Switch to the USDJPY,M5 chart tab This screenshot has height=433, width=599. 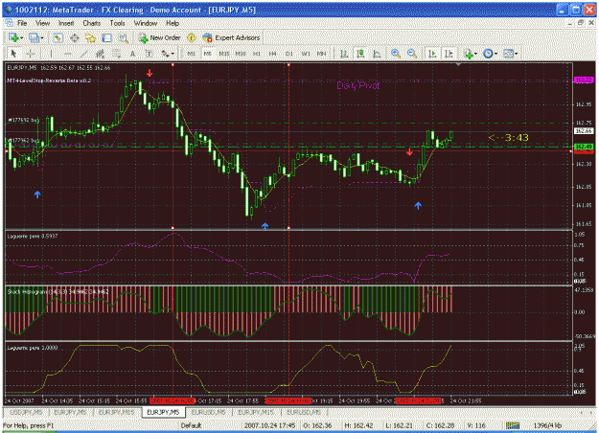click(x=26, y=412)
